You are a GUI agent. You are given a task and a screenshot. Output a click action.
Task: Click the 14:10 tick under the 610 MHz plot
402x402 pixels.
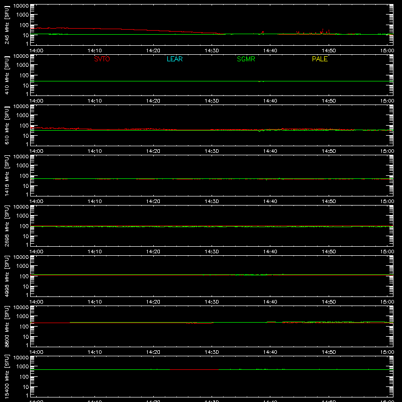tap(94, 151)
